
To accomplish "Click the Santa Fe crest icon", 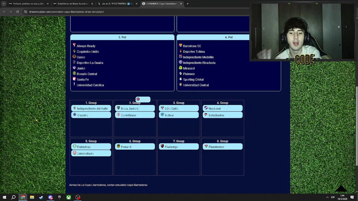I will [x=74, y=79].
